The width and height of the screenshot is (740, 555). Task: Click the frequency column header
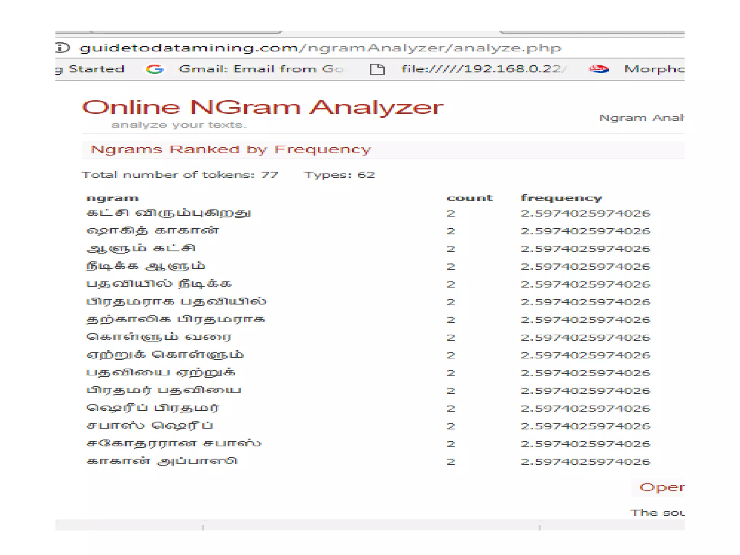(x=561, y=198)
